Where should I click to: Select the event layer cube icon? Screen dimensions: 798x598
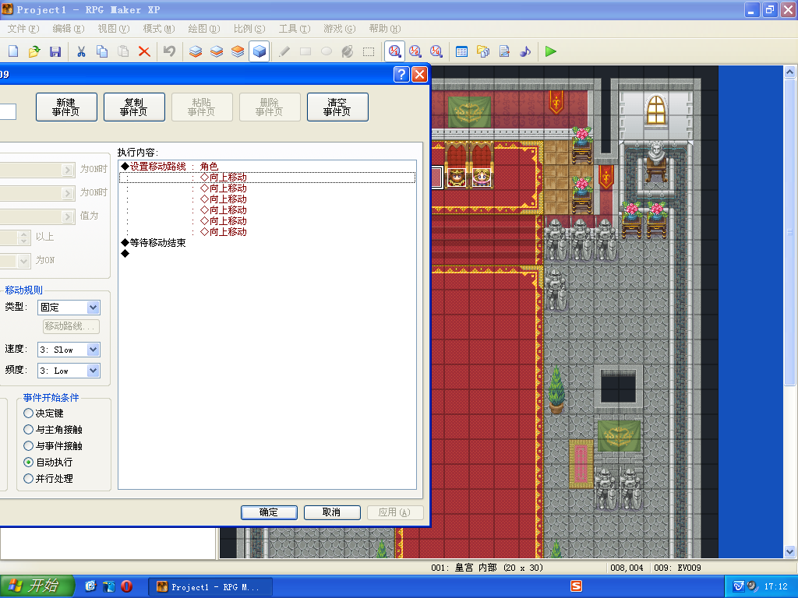pyautogui.click(x=259, y=51)
